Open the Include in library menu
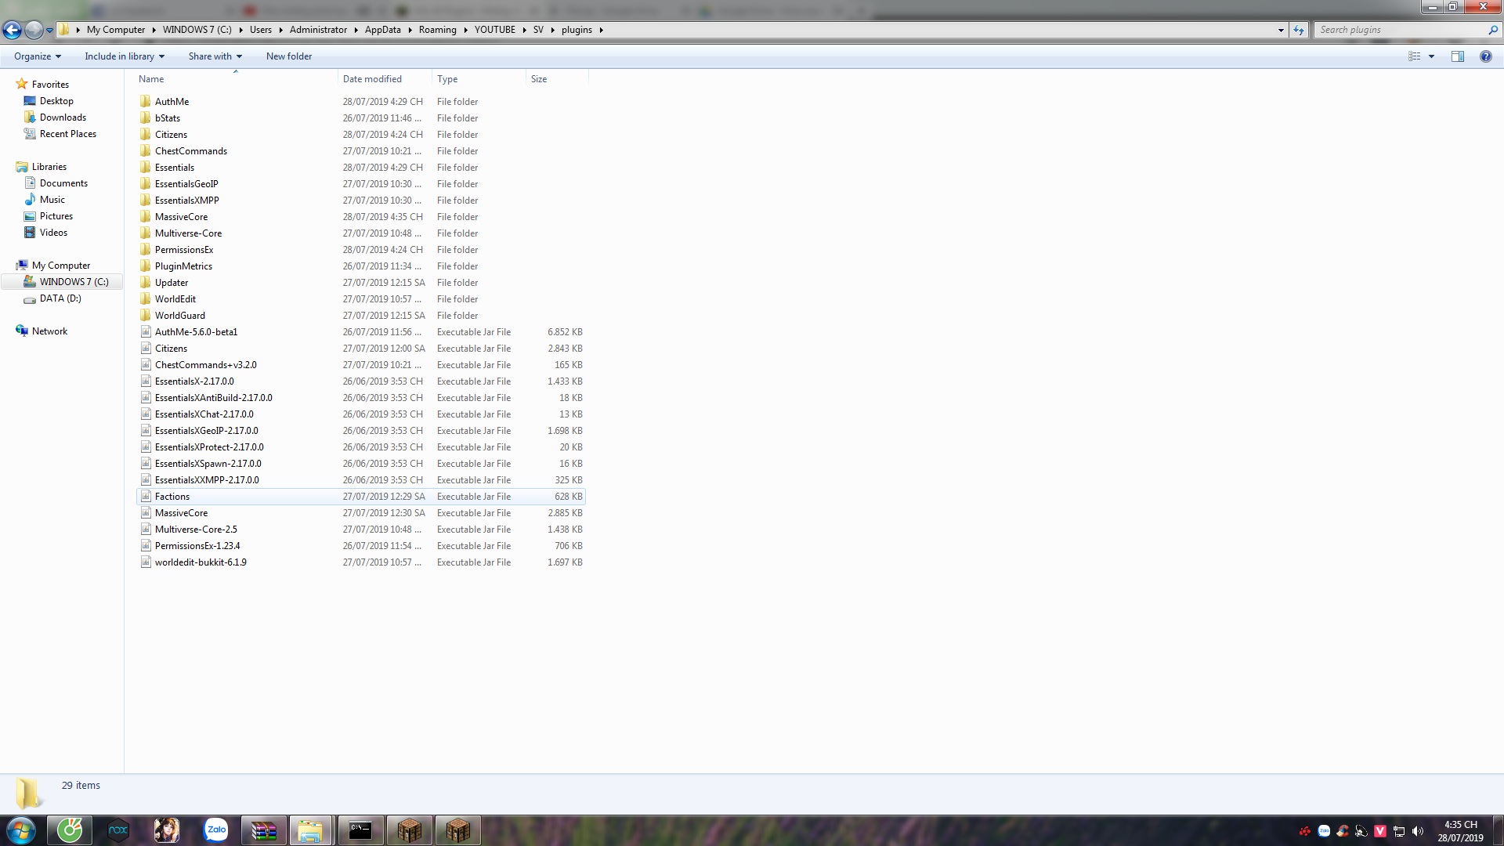This screenshot has width=1504, height=846. coord(124,56)
